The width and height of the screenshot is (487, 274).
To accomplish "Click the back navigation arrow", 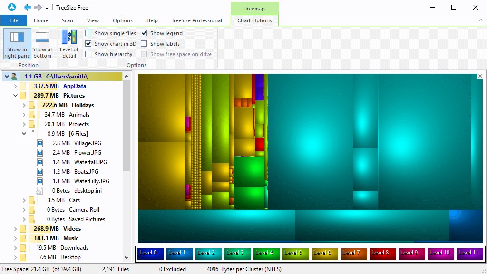I will pos(28,8).
